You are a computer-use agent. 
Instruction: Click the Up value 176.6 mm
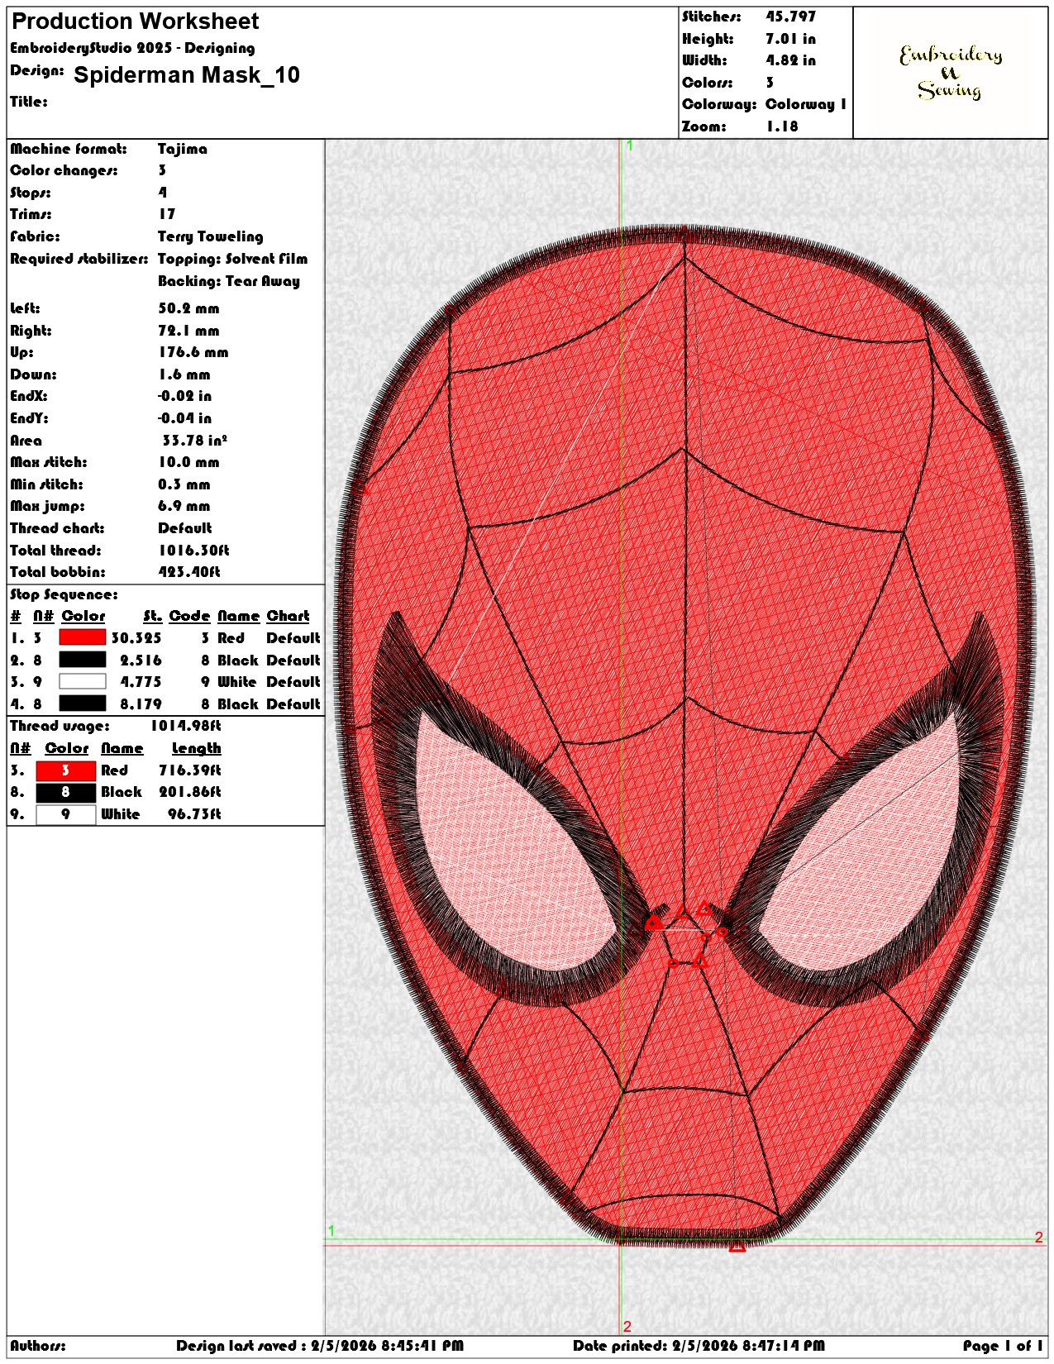(193, 352)
